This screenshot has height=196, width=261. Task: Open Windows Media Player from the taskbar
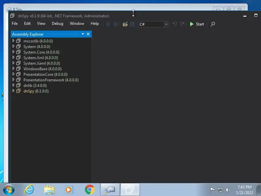tap(69, 190)
